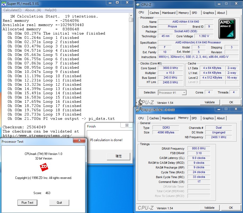This screenshot has width=243, height=213.
Task: Click the DRAM Frequency value 800.0 MHz
Action: tap(199, 148)
